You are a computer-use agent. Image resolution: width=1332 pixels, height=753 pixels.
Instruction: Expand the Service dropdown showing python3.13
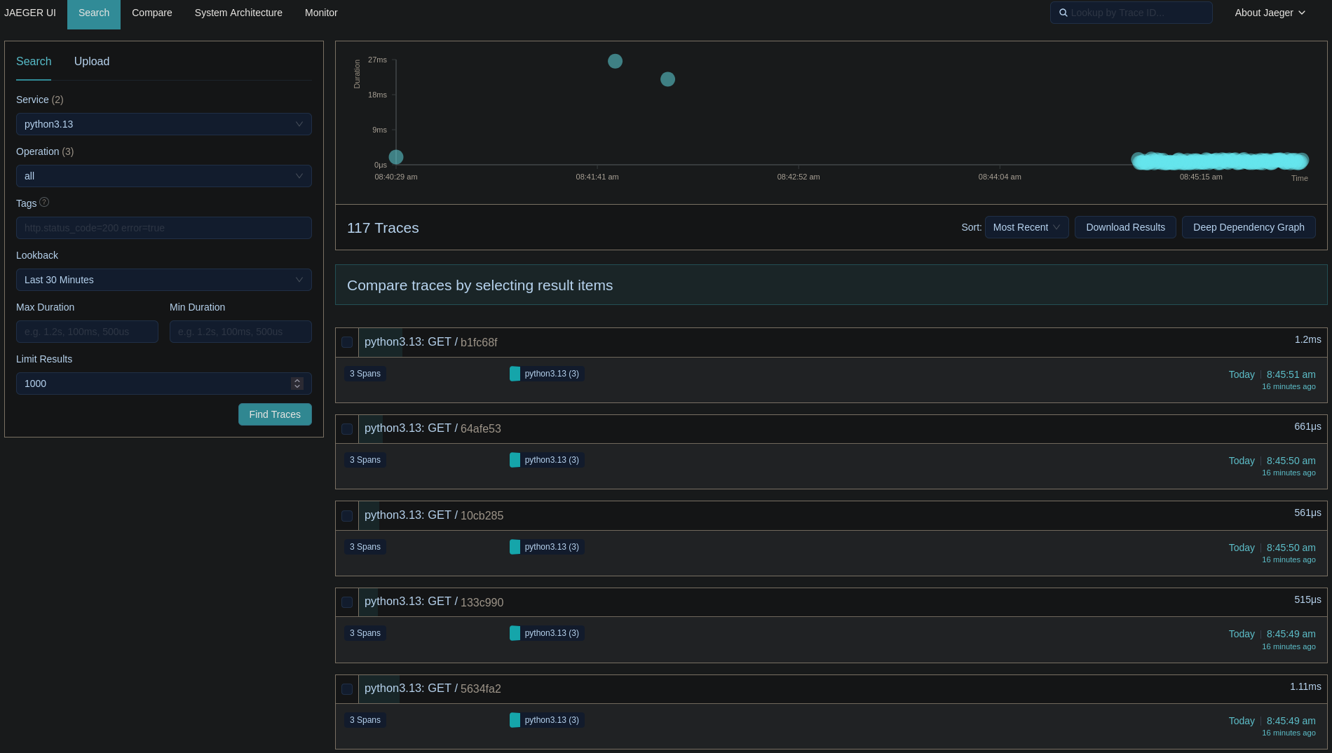(x=163, y=124)
